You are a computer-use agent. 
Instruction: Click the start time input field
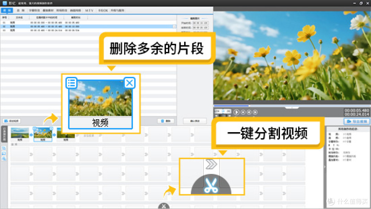pyautogui.click(x=200, y=23)
